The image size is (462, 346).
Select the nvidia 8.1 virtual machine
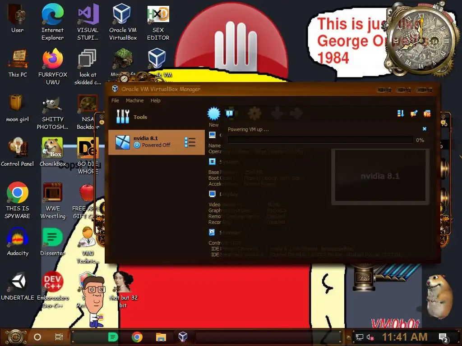(x=157, y=142)
